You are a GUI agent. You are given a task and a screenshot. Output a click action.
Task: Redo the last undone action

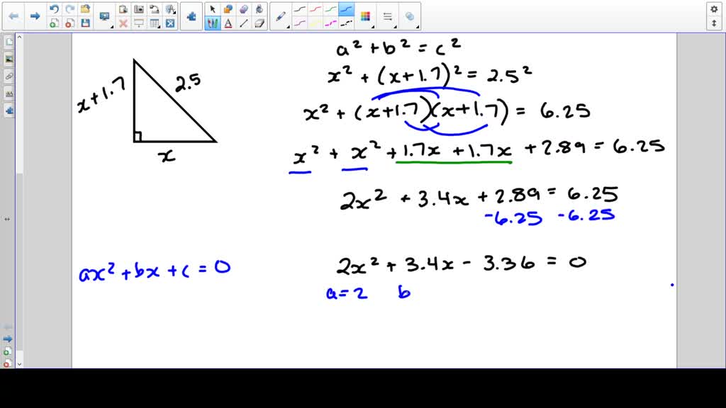click(69, 9)
